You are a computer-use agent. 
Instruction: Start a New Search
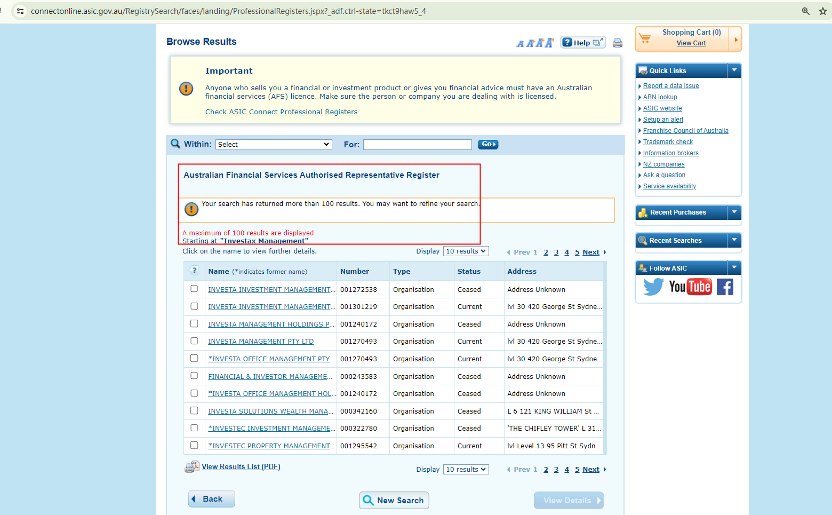[394, 501]
